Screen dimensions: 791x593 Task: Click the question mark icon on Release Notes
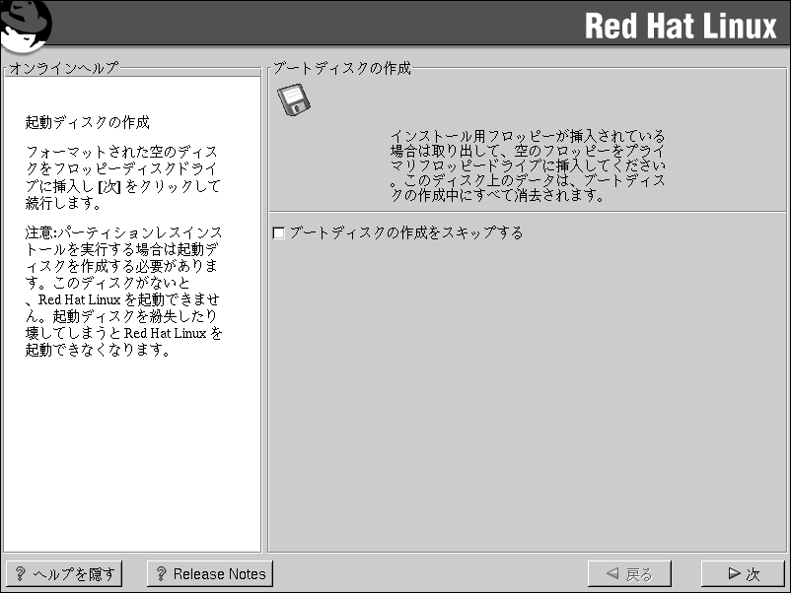(x=160, y=574)
